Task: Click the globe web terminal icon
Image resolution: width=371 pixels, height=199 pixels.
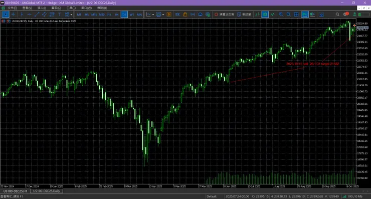Action: pos(208,15)
